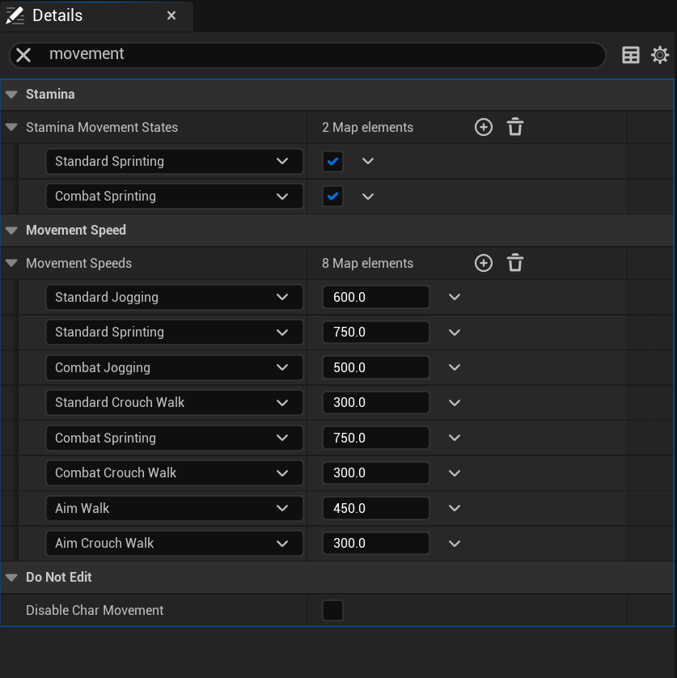Open the property matrix table view
Screen dimensions: 677x678
631,55
